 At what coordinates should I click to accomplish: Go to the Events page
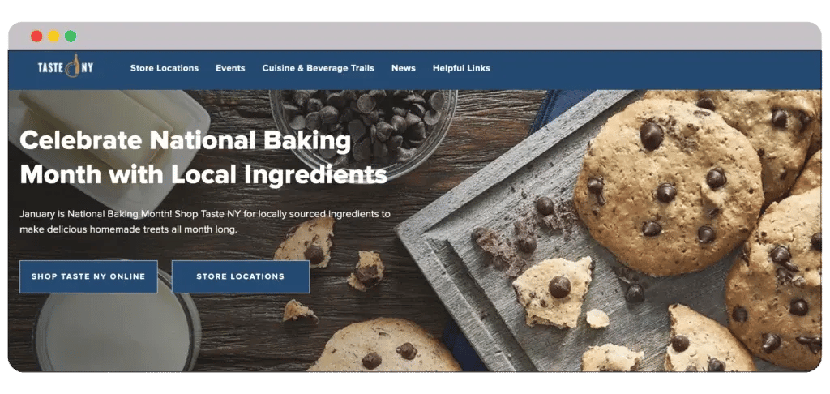[230, 68]
